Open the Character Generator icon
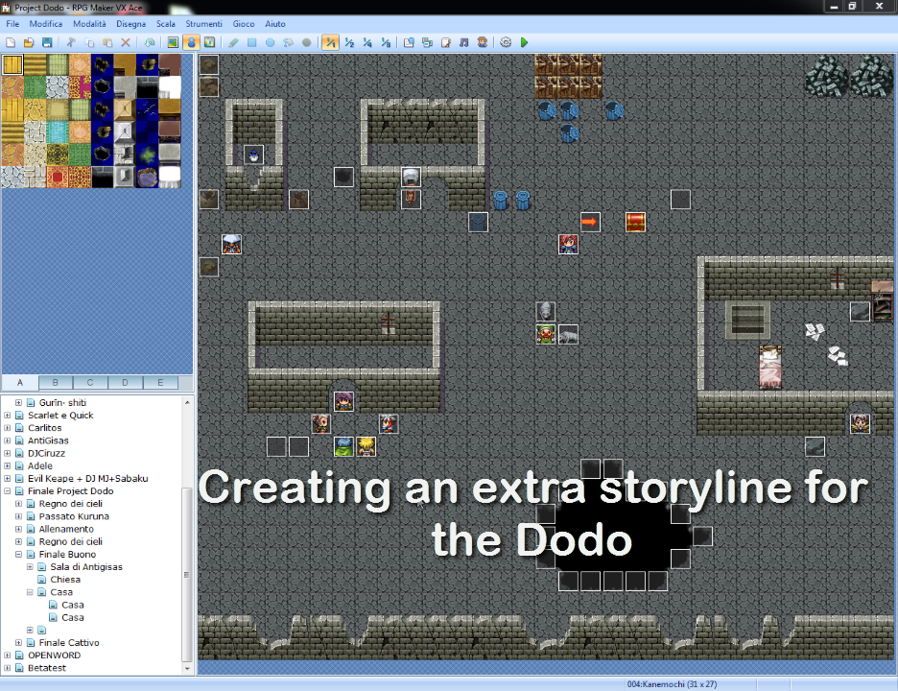Image resolution: width=898 pixels, height=691 pixels. (483, 42)
